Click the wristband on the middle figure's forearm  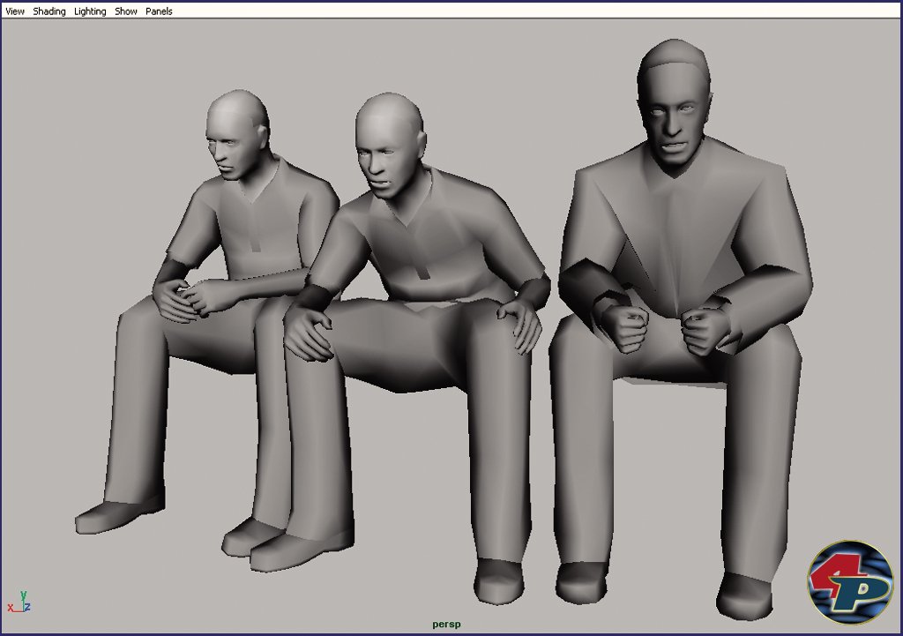(x=315, y=297)
